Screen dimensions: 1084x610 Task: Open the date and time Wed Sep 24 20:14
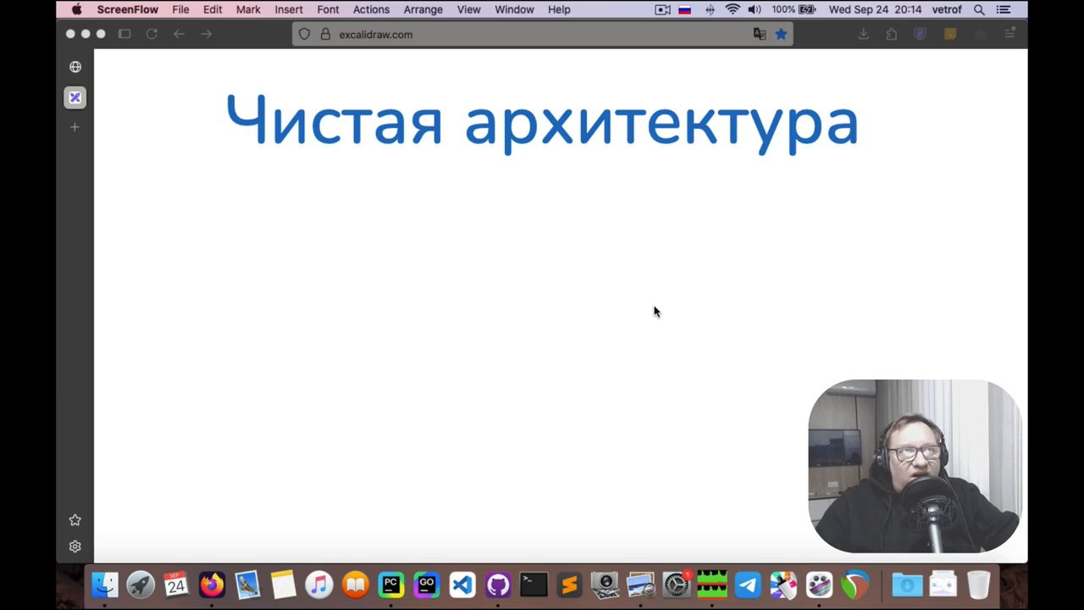pos(875,9)
